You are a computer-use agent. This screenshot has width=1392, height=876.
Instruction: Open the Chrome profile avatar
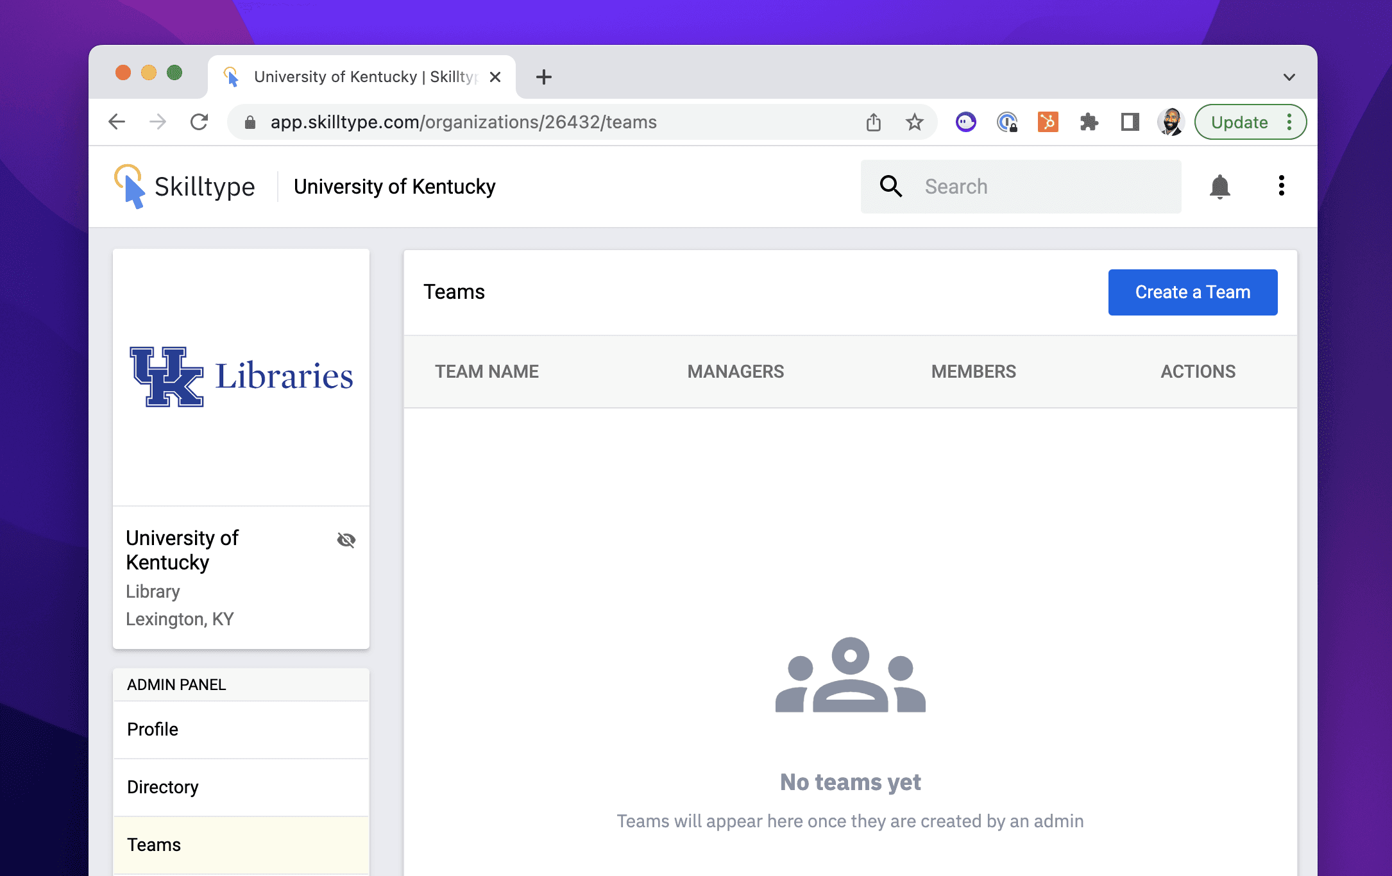click(1171, 122)
